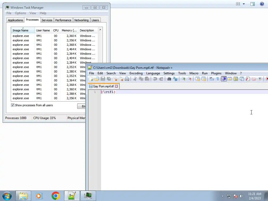Viewport: 268px width, 201px height.
Task: Click the Synchronize horizontal scrolling icon
Action: pyautogui.click(x=204, y=79)
